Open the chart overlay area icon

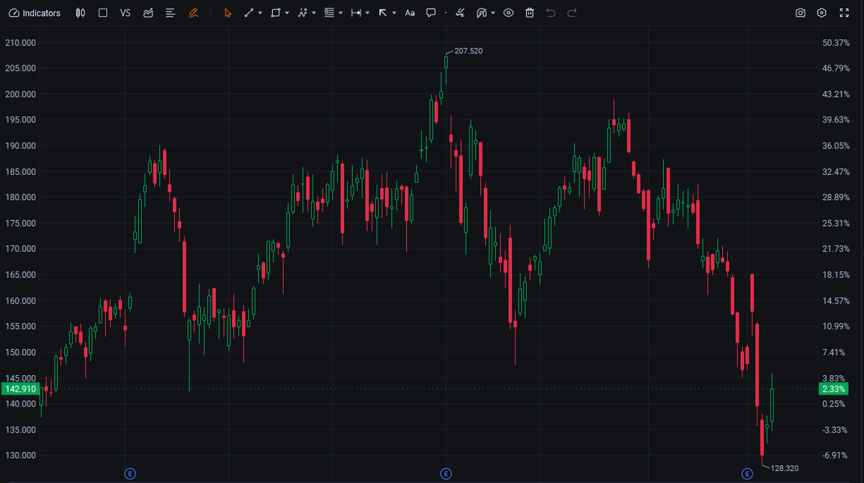(148, 13)
